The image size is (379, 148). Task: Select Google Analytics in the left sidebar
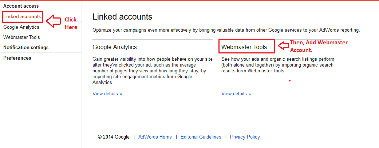pos(21,27)
